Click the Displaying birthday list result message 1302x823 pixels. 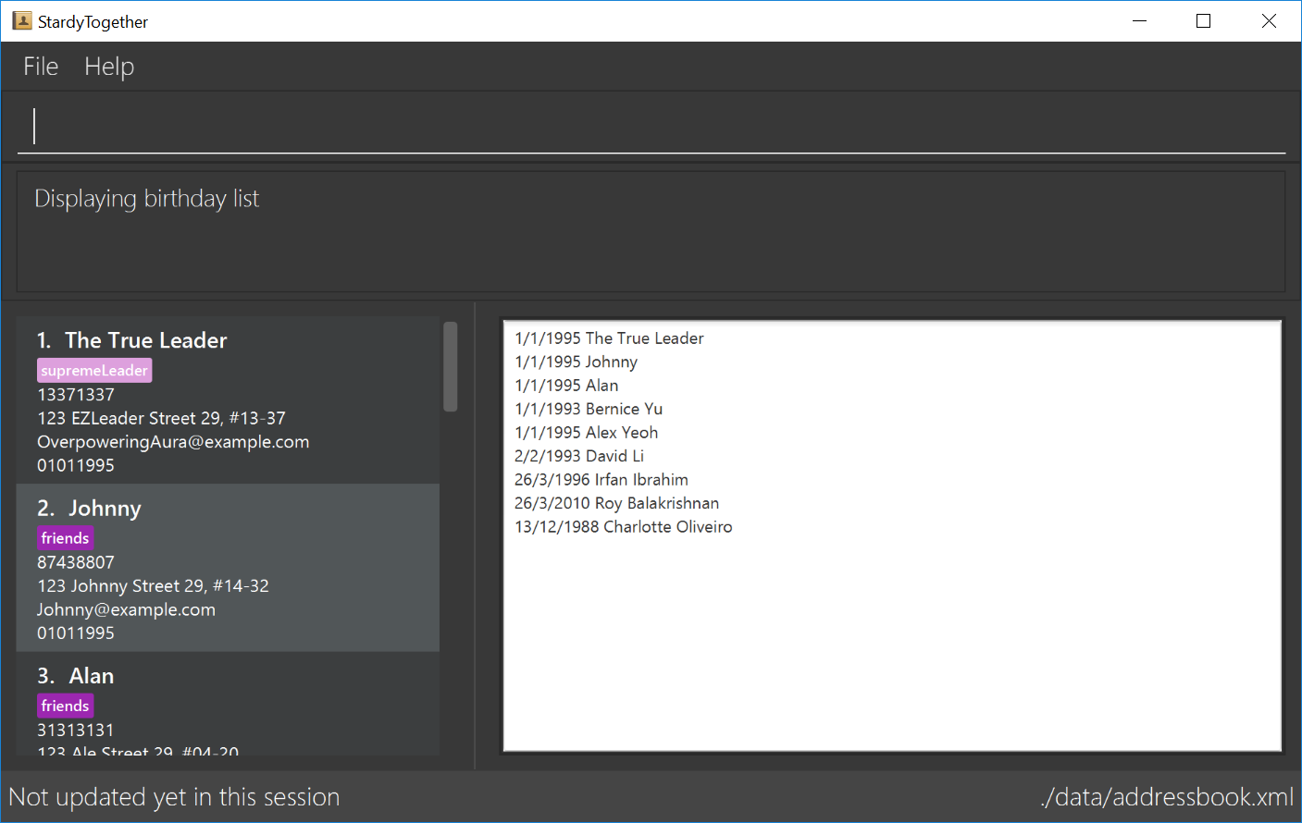point(147,199)
